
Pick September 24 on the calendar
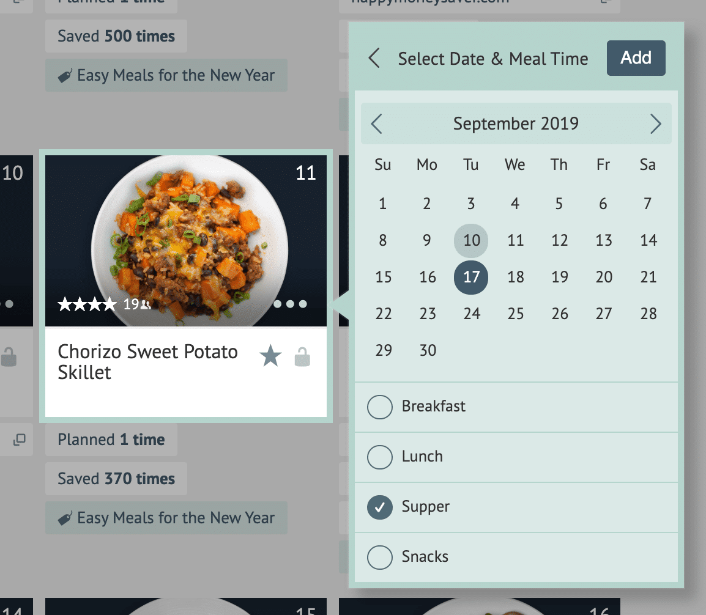[x=472, y=314]
